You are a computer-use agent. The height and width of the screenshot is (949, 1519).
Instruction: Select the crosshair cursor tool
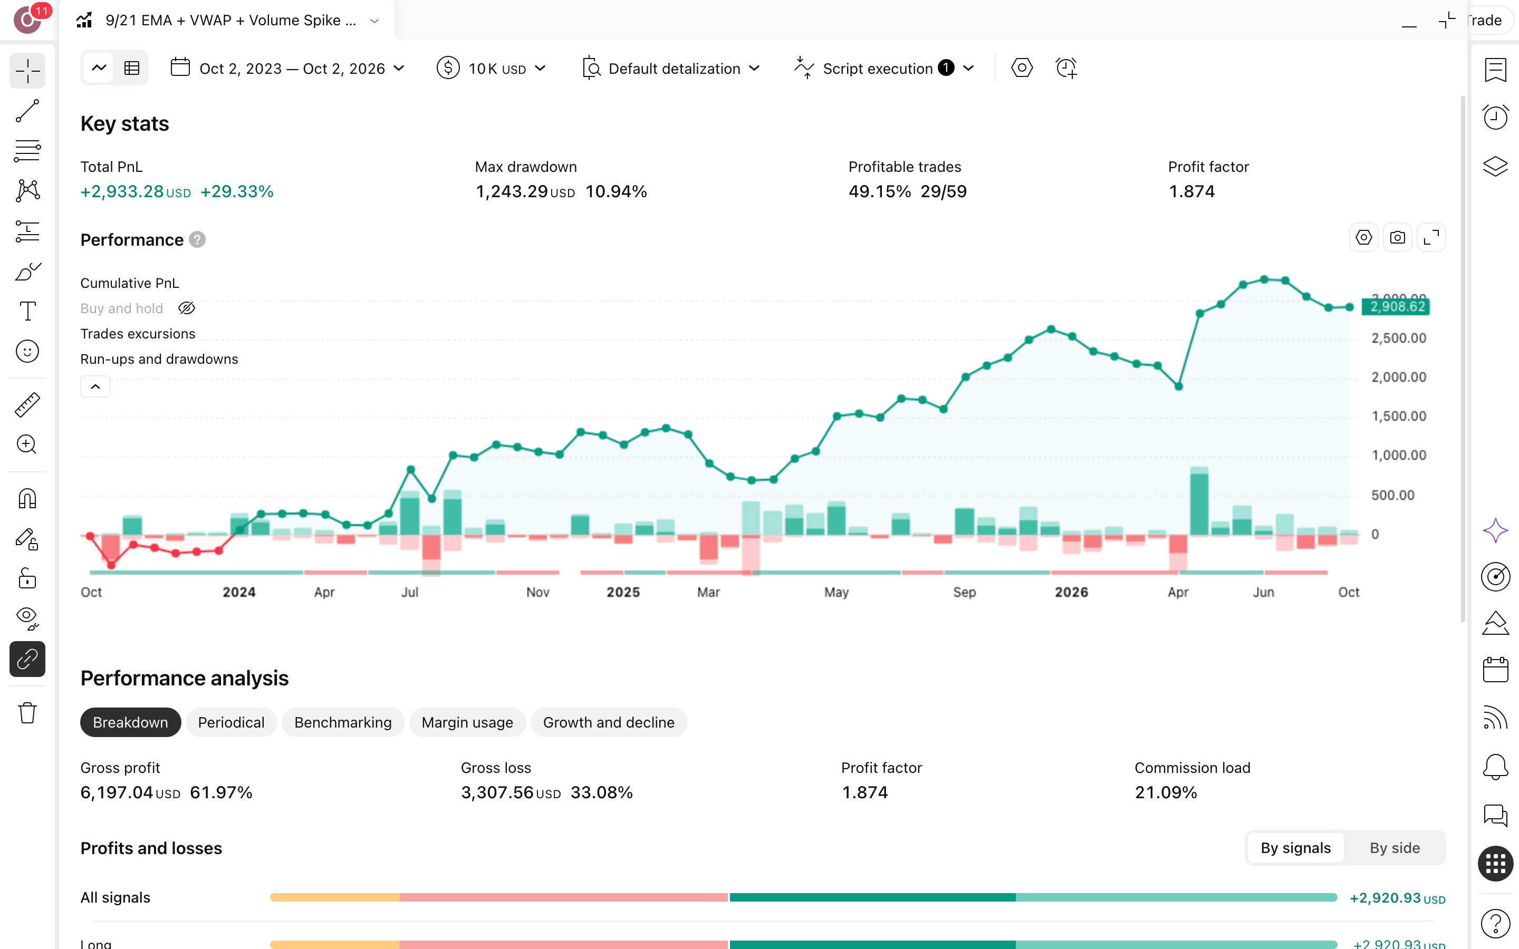[x=27, y=71]
